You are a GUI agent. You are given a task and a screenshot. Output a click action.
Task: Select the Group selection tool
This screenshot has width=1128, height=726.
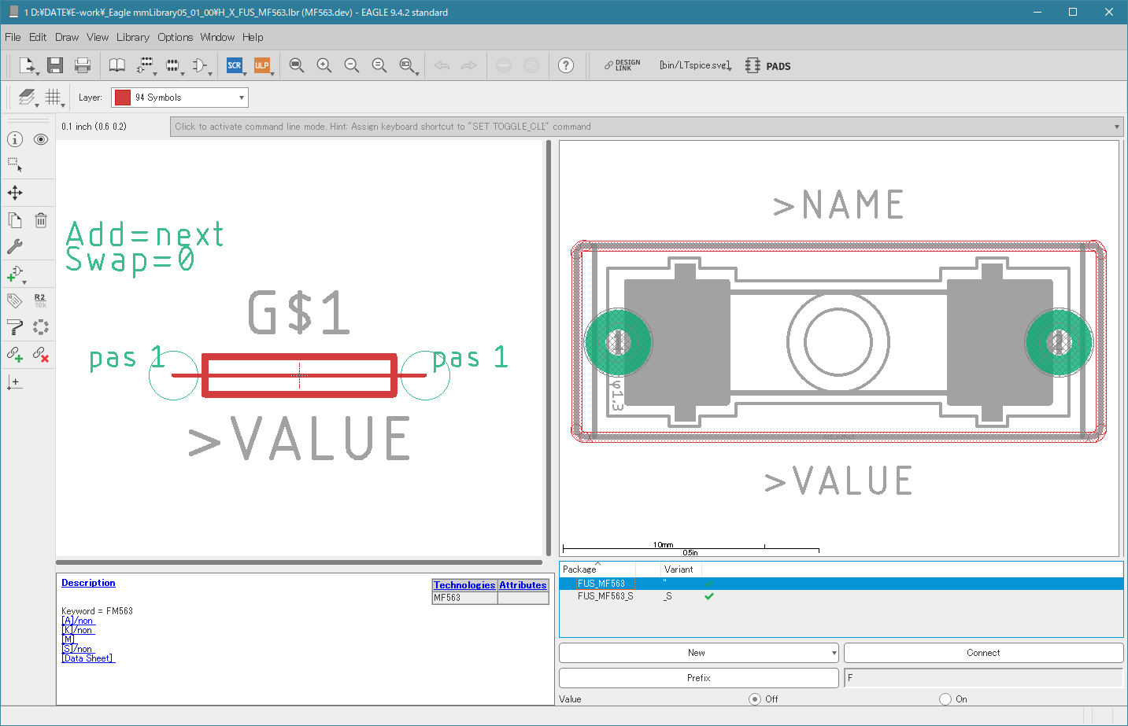(x=15, y=165)
